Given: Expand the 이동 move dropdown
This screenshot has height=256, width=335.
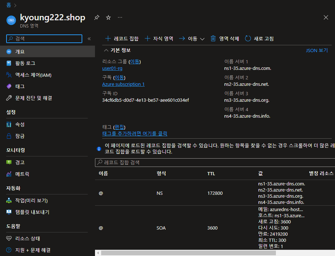Looking at the screenshot, I should pyautogui.click(x=192, y=39).
